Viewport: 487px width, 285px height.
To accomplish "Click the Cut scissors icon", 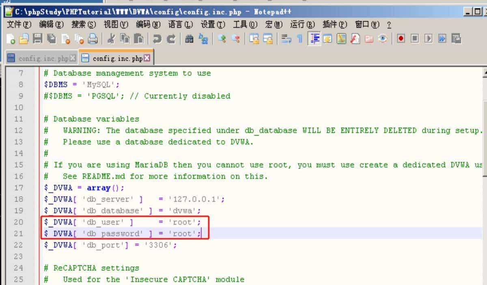I will pyautogui.click(x=111, y=39).
